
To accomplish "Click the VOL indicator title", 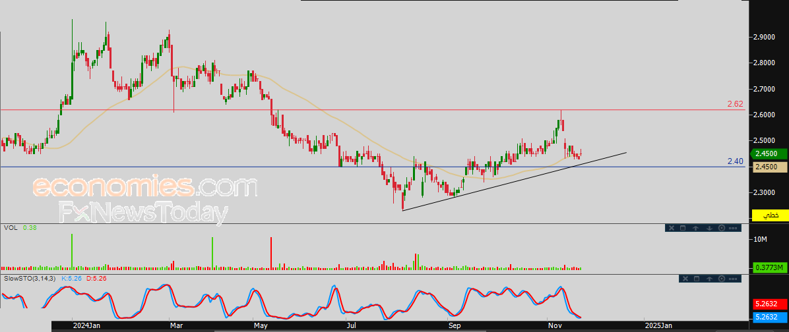I will 10,227.
